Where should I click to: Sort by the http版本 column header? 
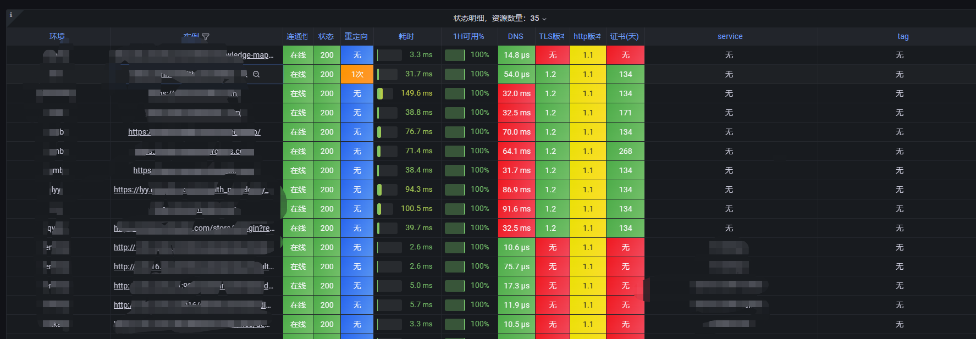pos(587,36)
